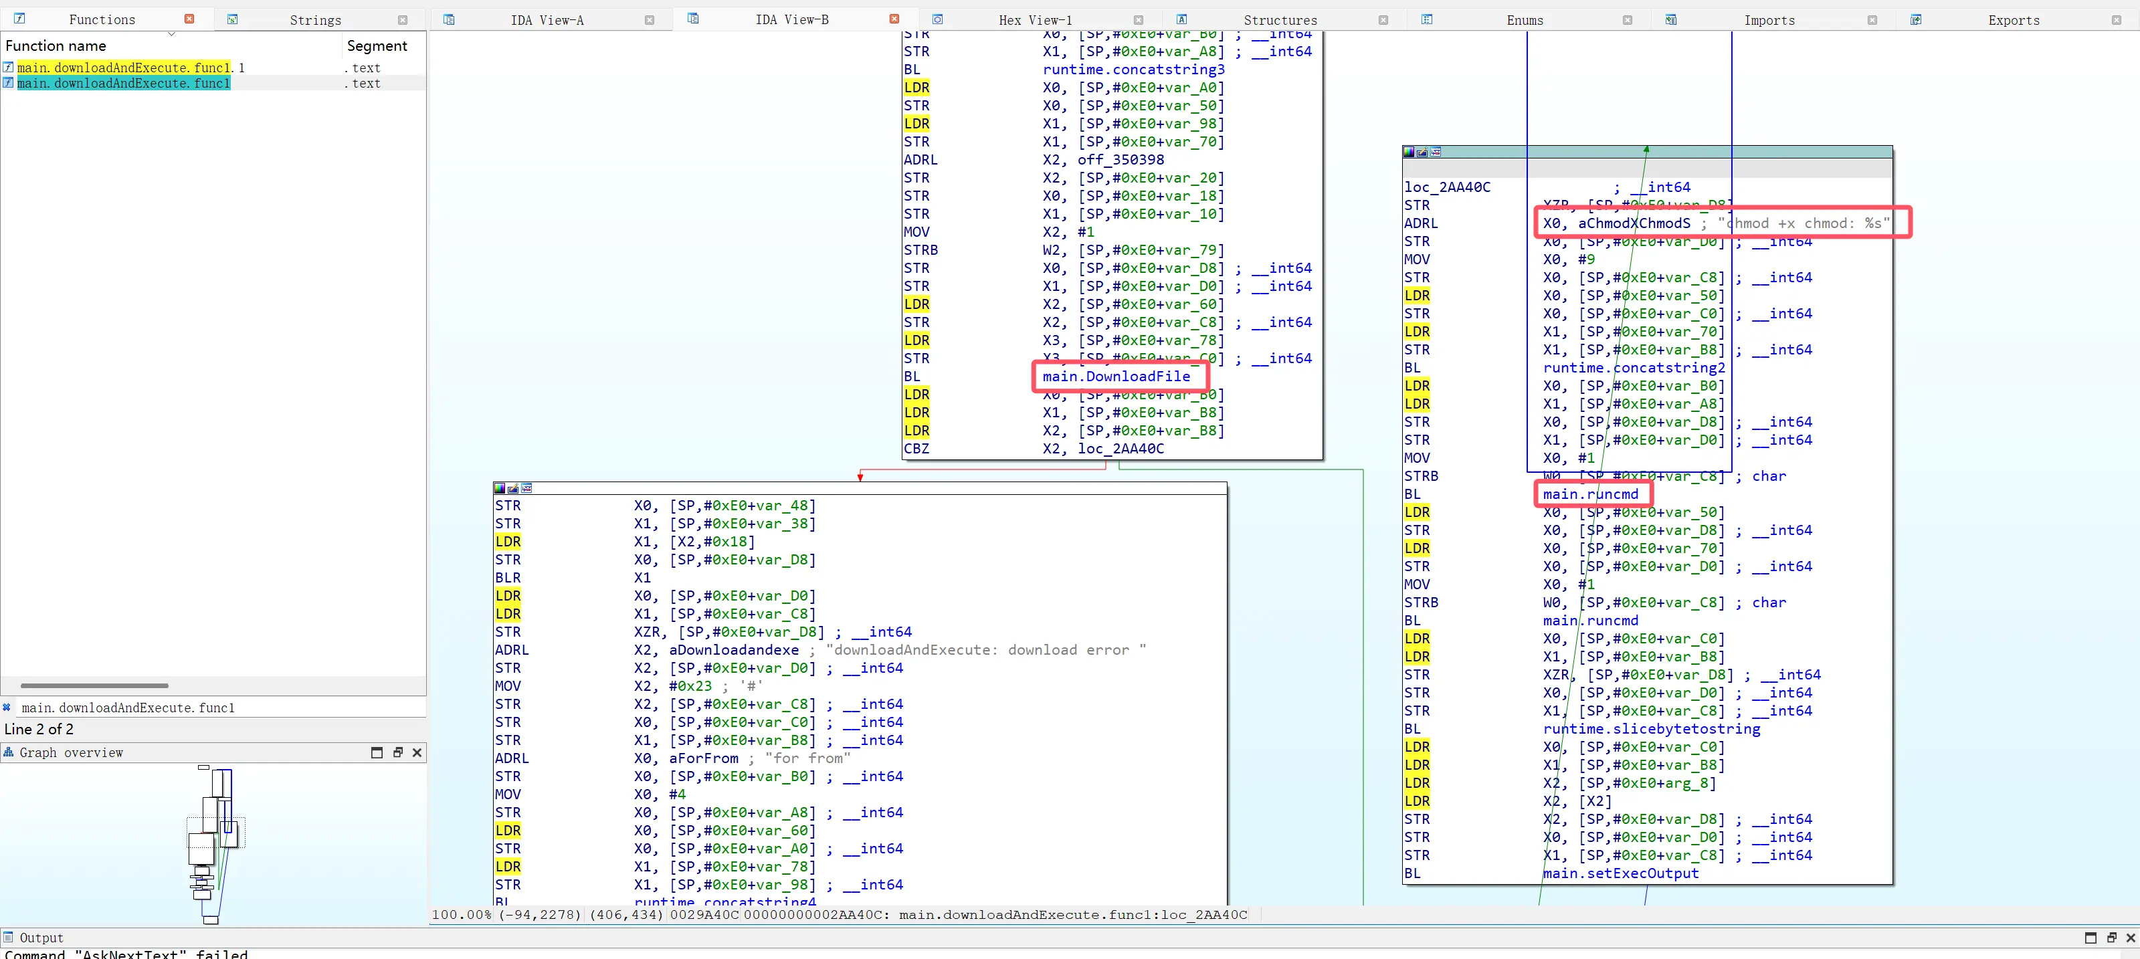Screen dimensions: 2140x959
Task: Switch to the Imports tab
Action: 1769,20
